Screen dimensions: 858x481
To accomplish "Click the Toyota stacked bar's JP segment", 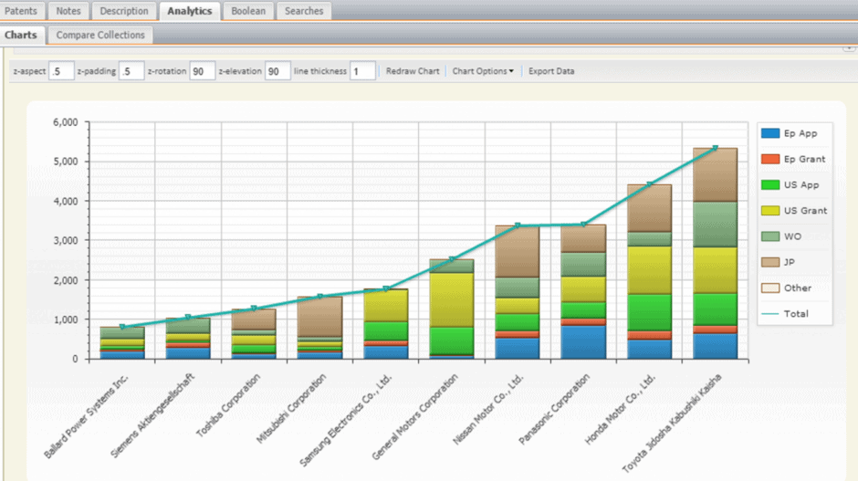I will (x=716, y=175).
